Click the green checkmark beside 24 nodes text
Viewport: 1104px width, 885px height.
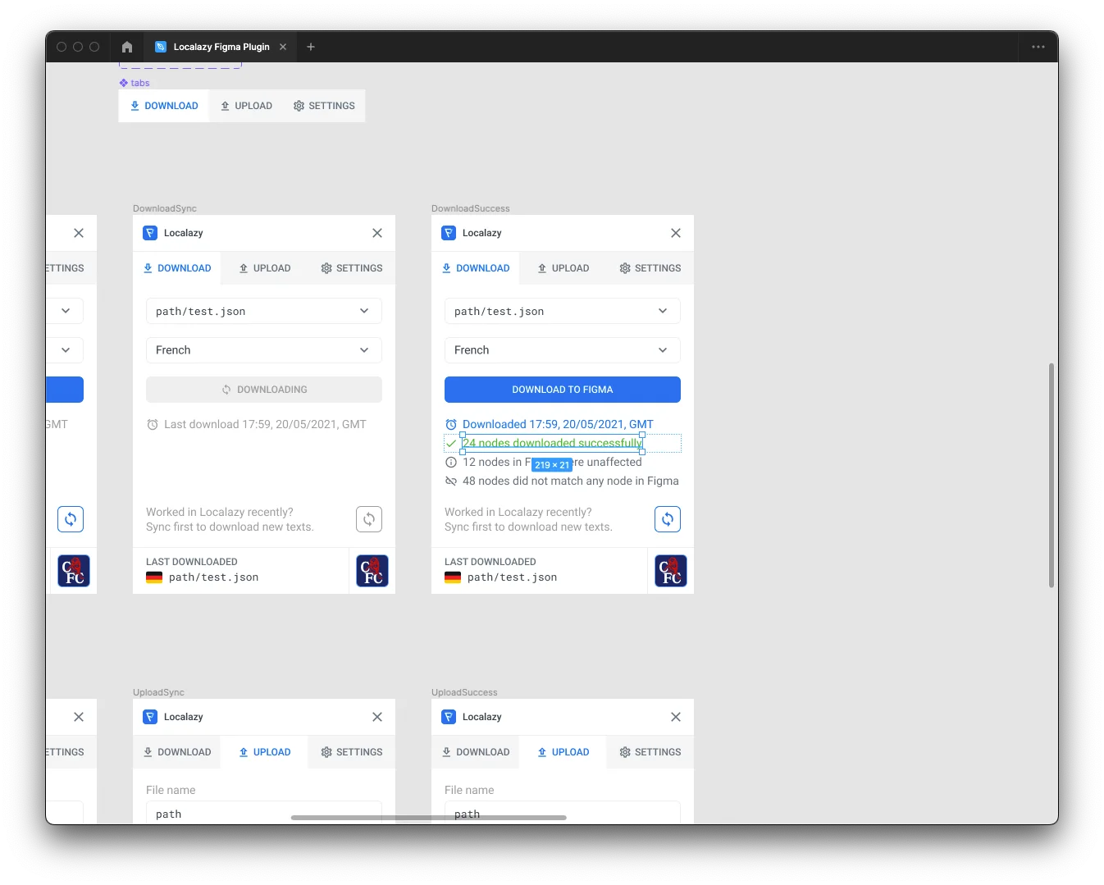pyautogui.click(x=451, y=443)
